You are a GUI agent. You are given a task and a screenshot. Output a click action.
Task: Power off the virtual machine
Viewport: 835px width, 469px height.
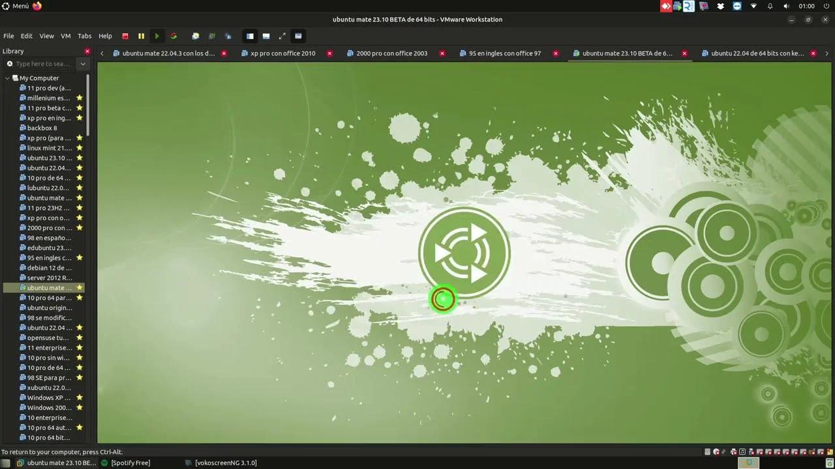125,36
